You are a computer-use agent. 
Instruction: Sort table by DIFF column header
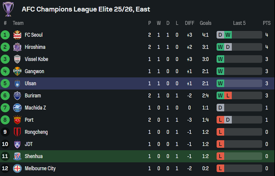pyautogui.click(x=190, y=23)
